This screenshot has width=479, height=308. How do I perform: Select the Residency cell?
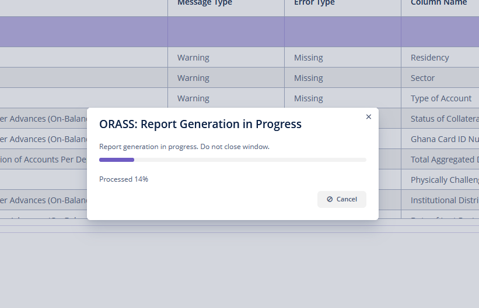440,57
